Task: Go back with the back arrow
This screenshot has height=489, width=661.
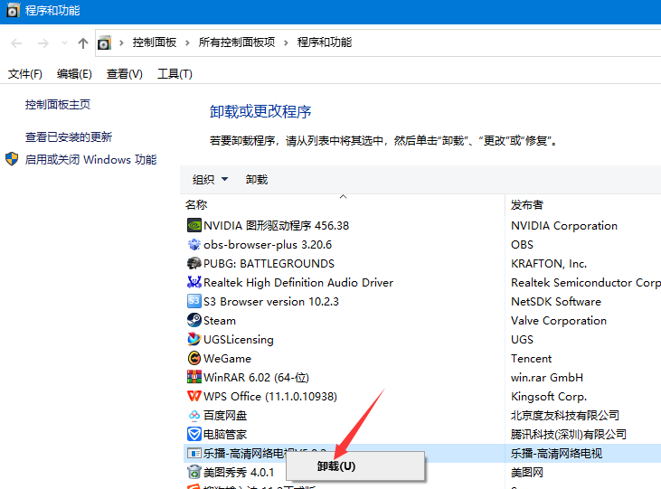Action: [16, 43]
